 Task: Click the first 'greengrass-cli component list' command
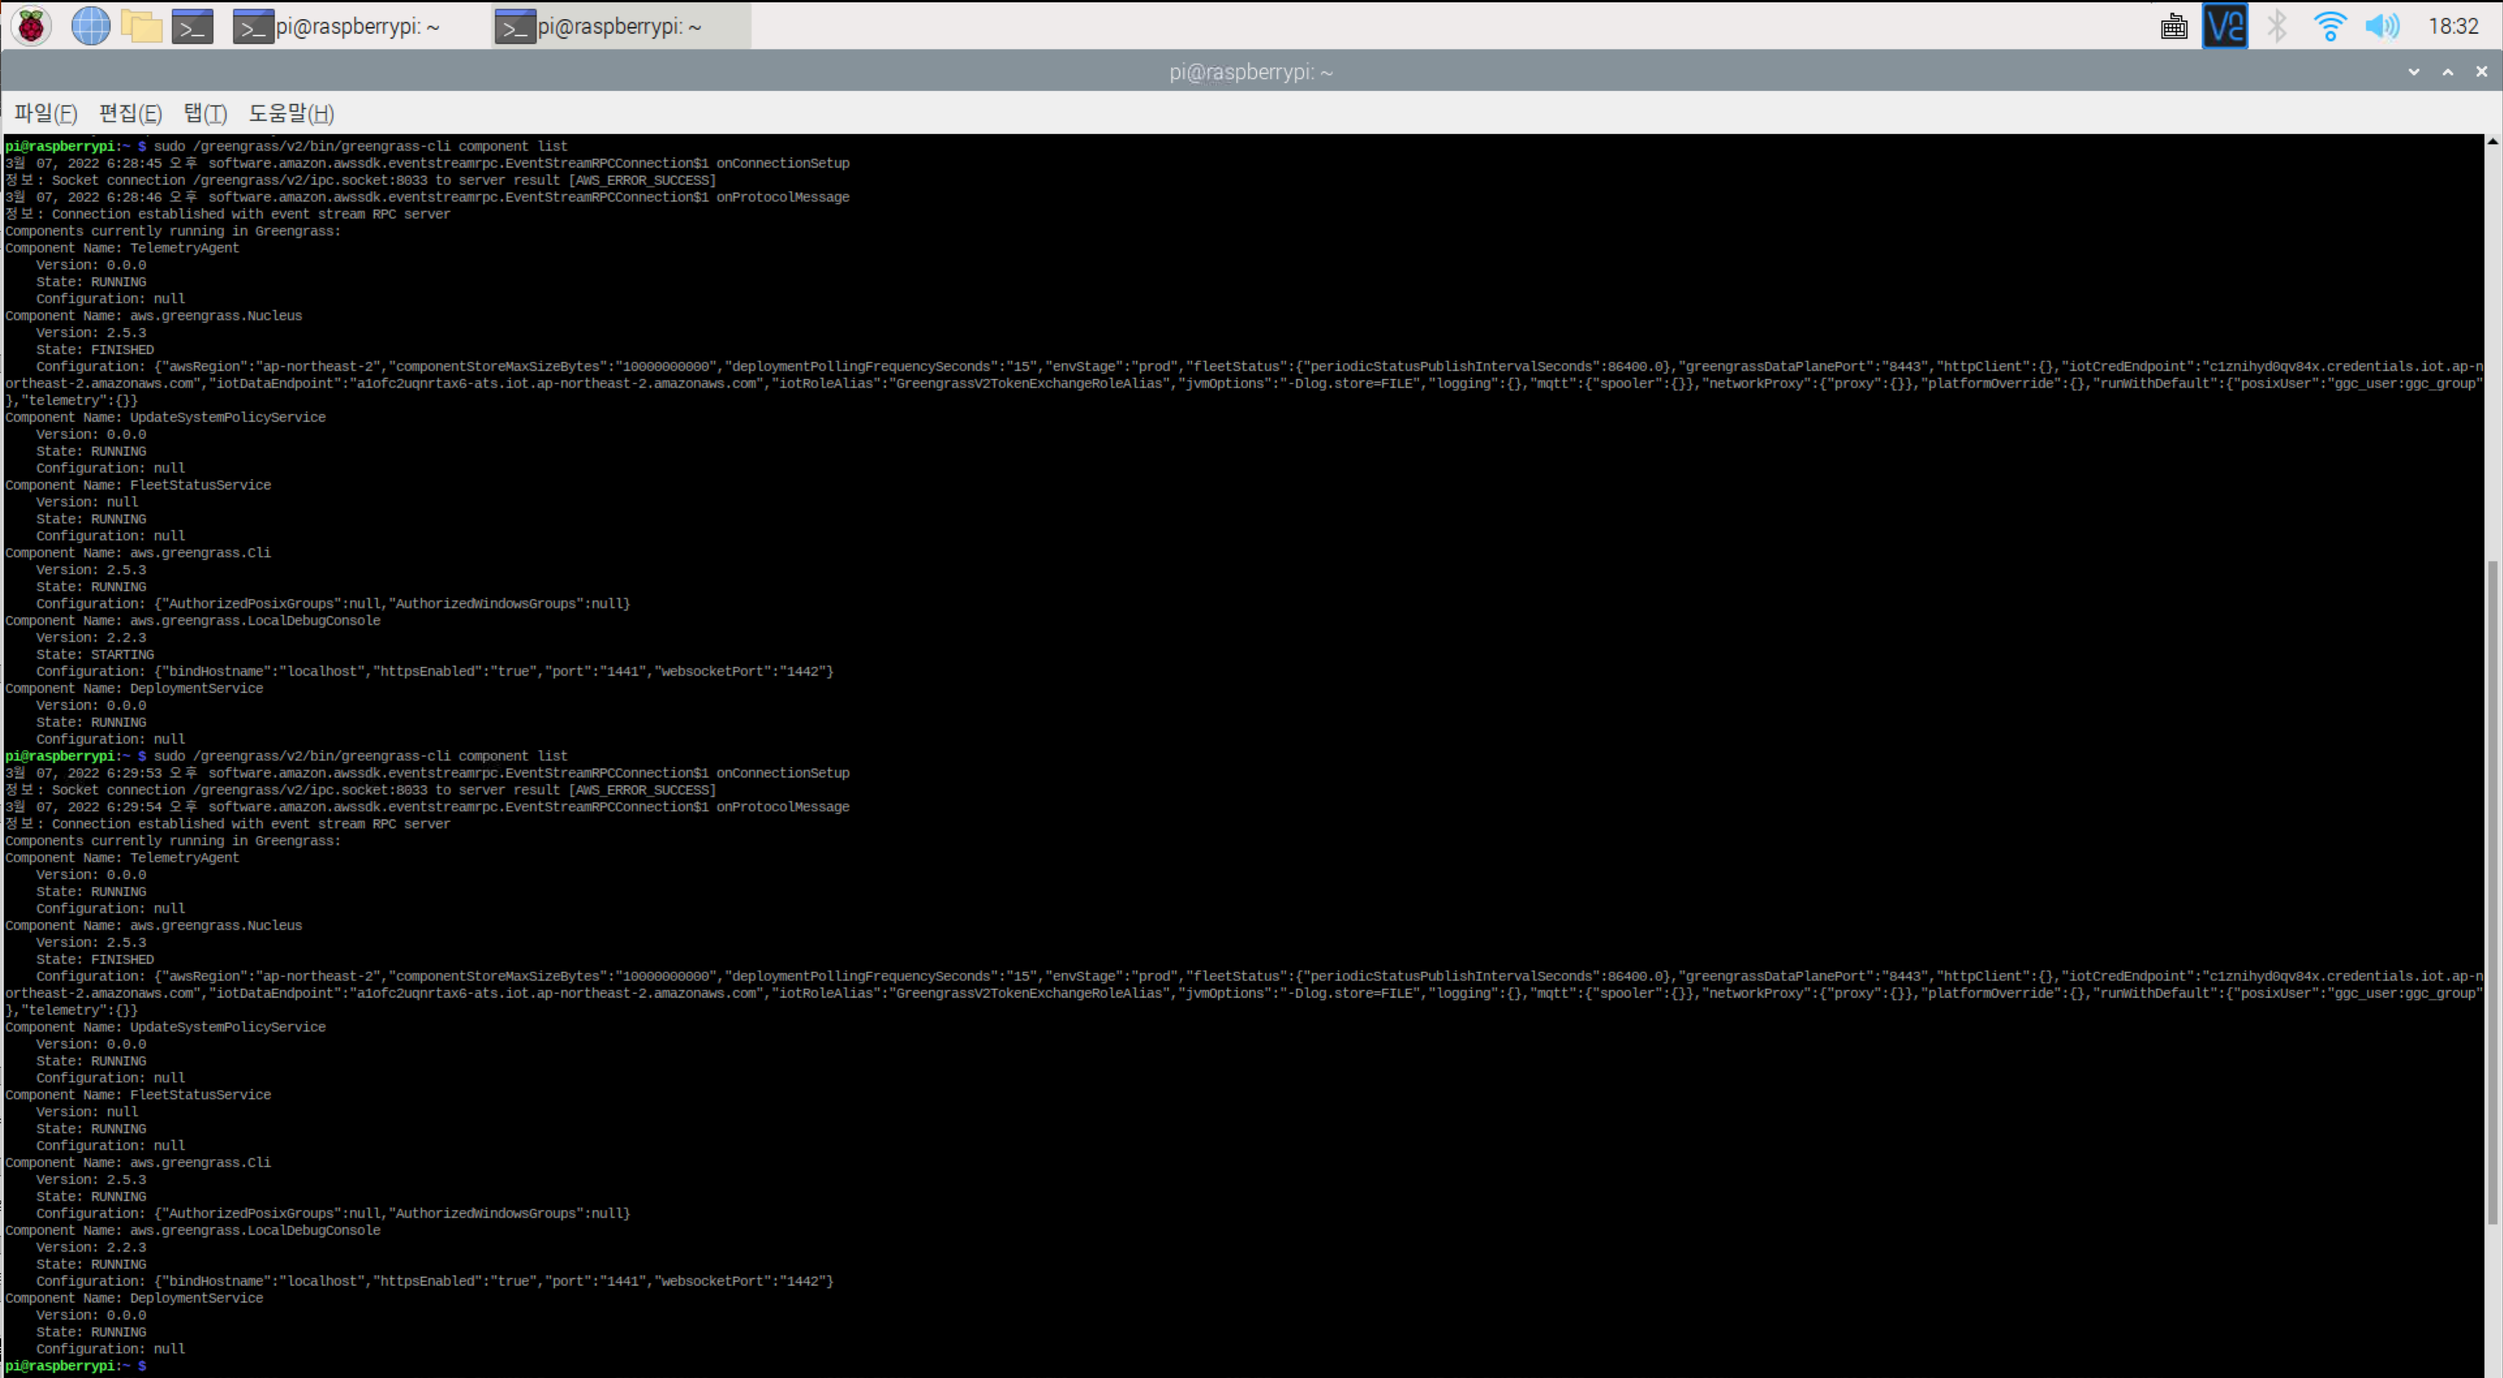click(360, 147)
